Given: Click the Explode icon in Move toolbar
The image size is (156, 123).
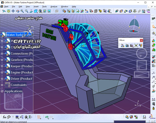Looking at the screenshot, I should pos(136,45).
